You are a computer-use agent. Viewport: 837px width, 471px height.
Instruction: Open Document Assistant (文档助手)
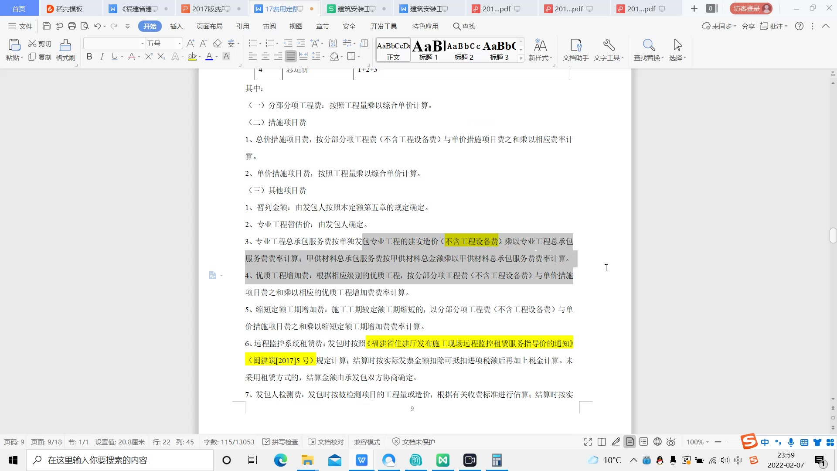click(576, 50)
